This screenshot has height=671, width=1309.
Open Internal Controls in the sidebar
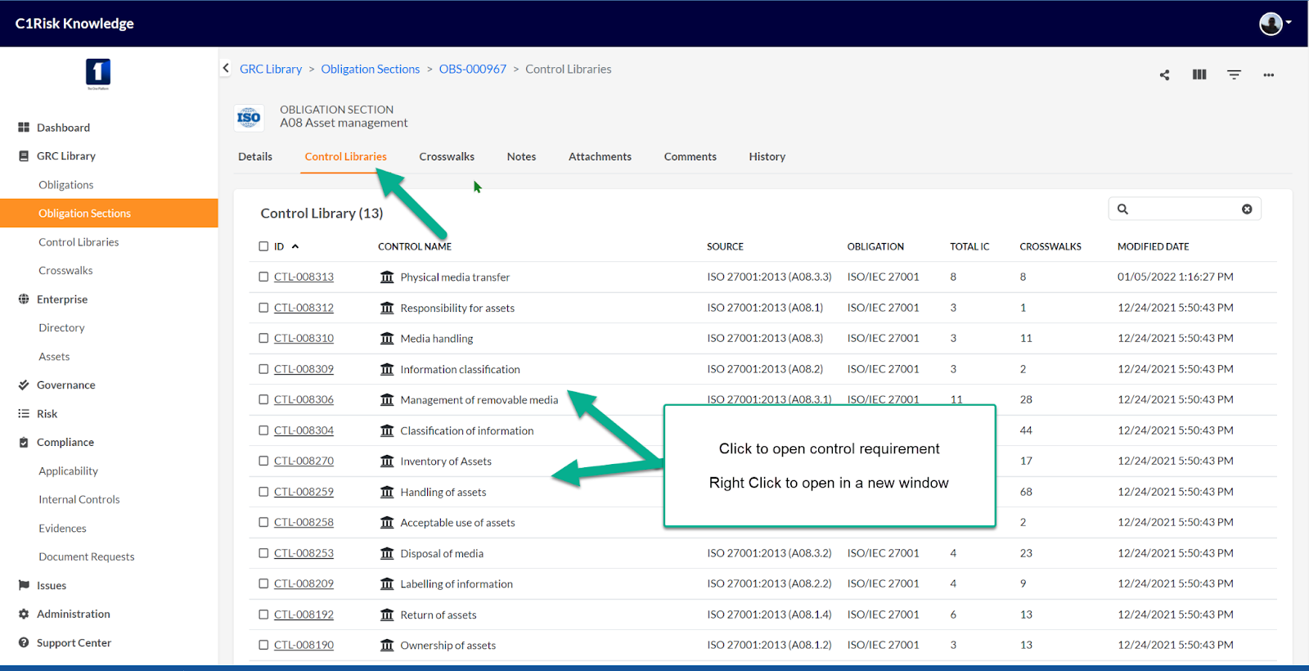(79, 499)
